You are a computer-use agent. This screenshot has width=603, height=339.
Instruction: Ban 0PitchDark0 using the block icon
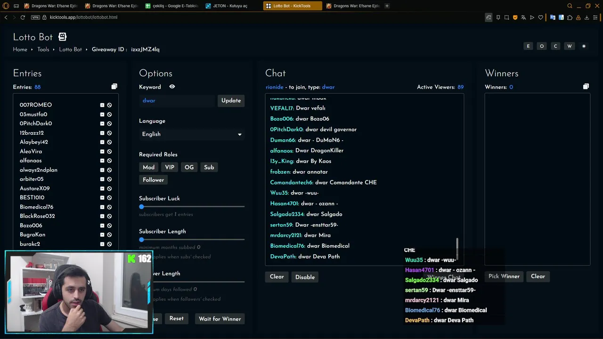pyautogui.click(x=109, y=124)
